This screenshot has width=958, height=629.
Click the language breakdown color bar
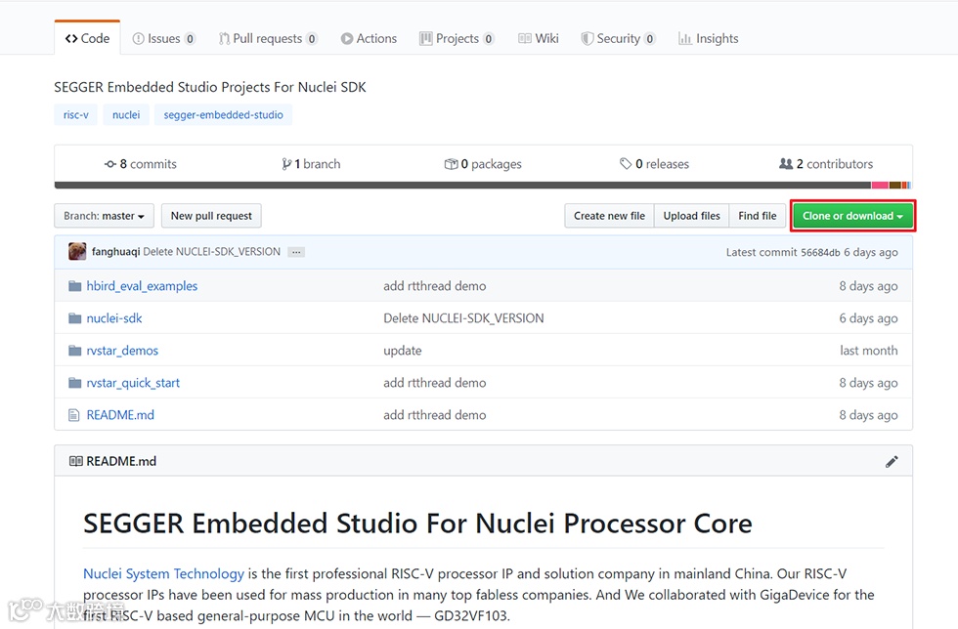[x=483, y=185]
